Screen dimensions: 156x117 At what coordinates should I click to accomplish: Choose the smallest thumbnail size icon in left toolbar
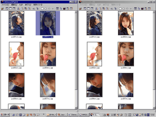click(x=53, y=9)
